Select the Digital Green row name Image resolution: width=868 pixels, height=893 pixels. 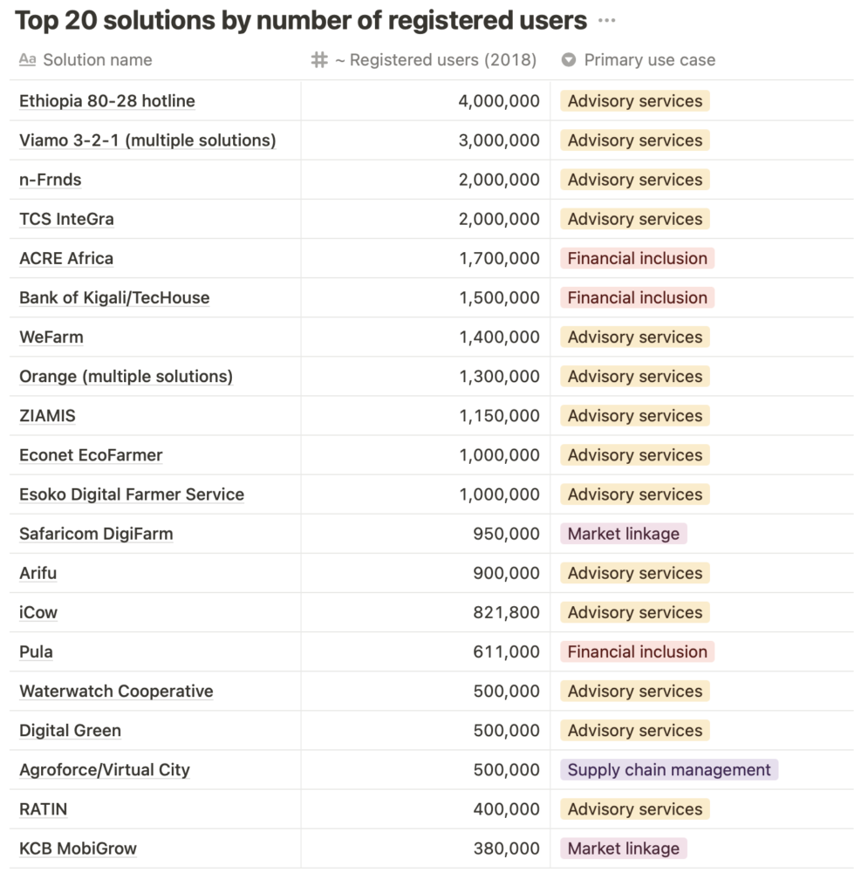point(70,730)
